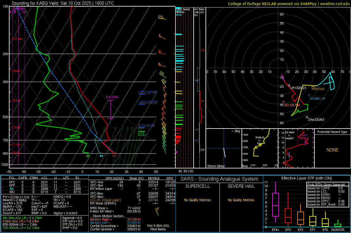
Task: Click the 'SR Wind v. Height' inset label
Action: click(289, 135)
